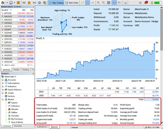This screenshot has width=163, height=129.
Task: Toggle the chart grid tile icon
Action: (108, 2)
